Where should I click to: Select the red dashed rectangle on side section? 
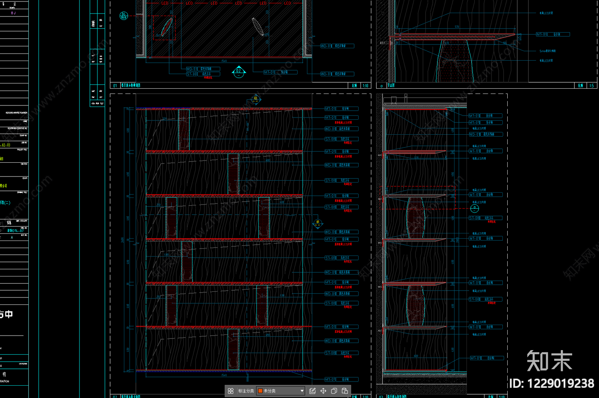417,198
